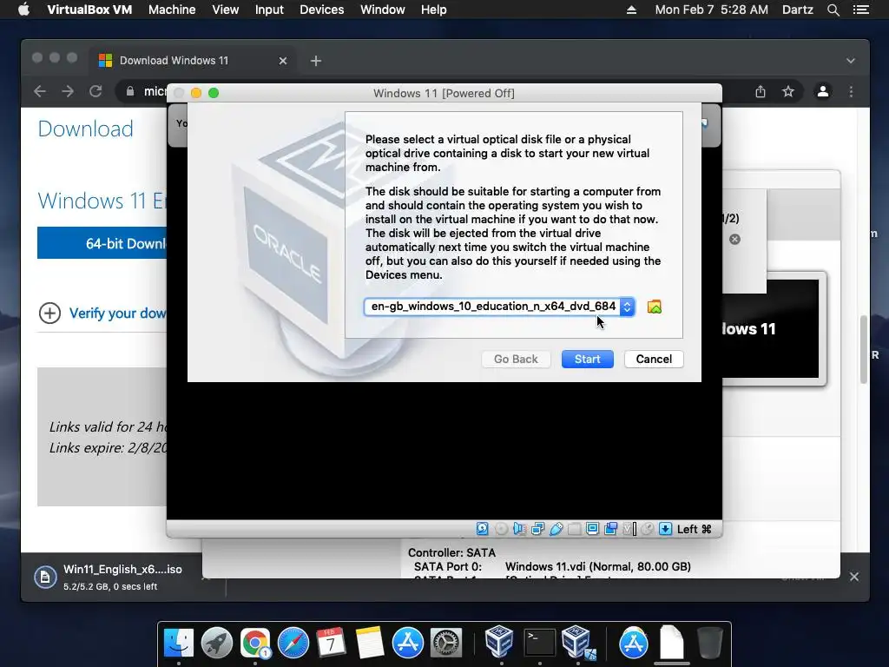Open Terminal from the Dock
Viewport: 889px width, 667px height.
(x=539, y=643)
